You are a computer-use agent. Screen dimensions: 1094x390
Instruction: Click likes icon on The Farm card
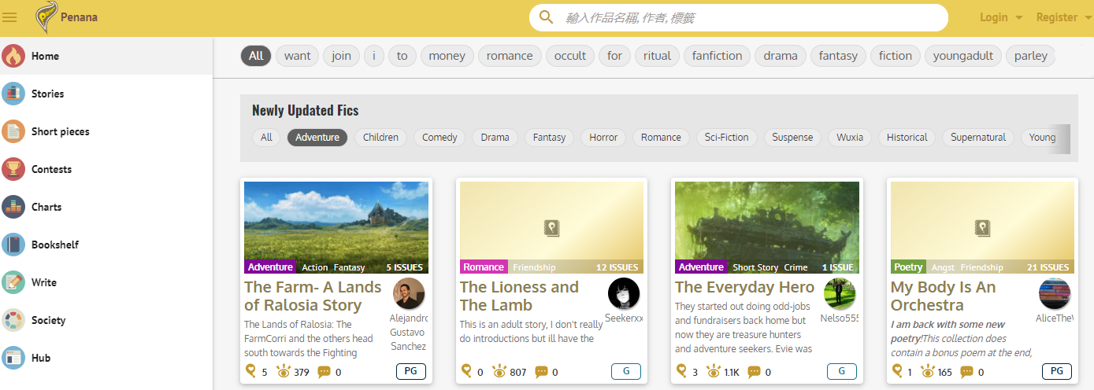coord(250,371)
